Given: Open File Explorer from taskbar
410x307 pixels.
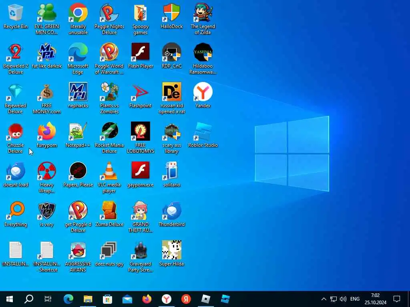Looking at the screenshot, I should tap(88, 299).
